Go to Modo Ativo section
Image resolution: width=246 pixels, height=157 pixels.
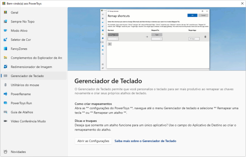(34, 31)
